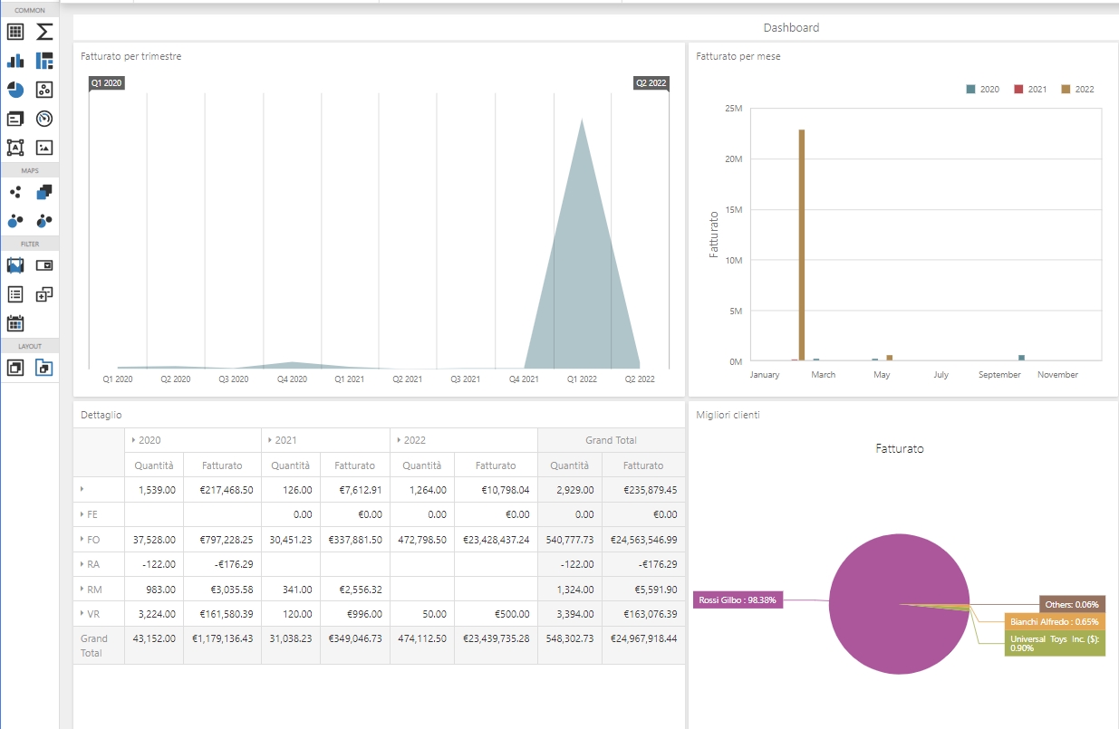This screenshot has width=1119, height=729.
Task: Add an Image item
Action: click(x=44, y=147)
